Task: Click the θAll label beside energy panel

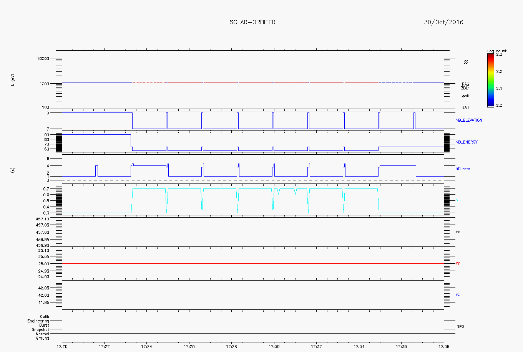Action: point(465,107)
